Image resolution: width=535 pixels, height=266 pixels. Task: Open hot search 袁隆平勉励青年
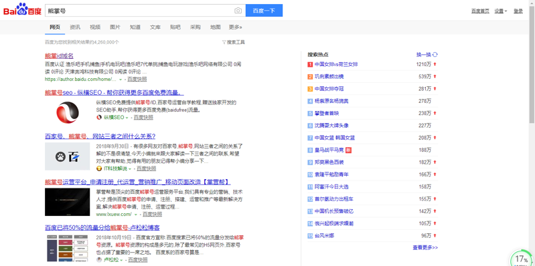[331, 174]
